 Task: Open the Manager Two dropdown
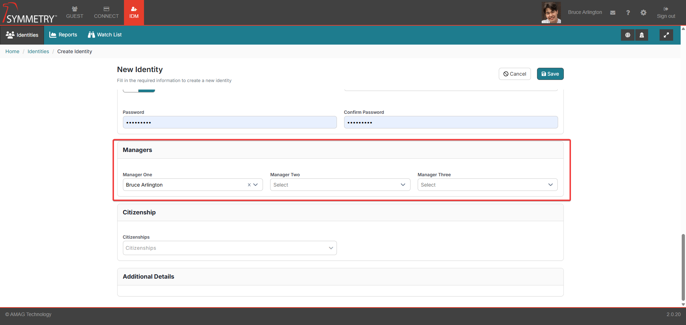tap(340, 185)
